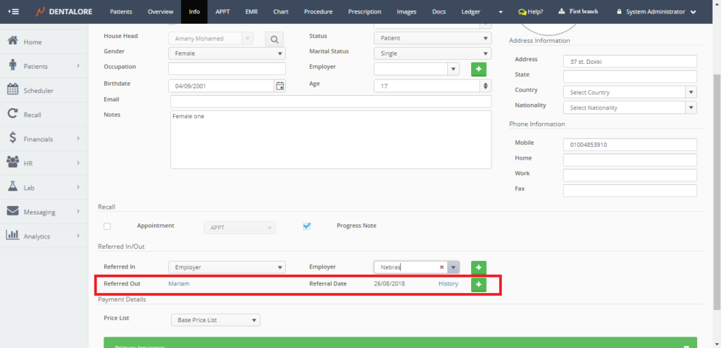Open the Ledger tab

tap(470, 12)
